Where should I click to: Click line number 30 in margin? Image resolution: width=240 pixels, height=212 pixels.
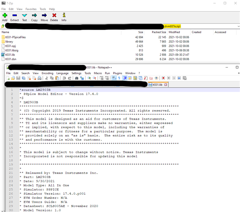[x=11, y=210]
